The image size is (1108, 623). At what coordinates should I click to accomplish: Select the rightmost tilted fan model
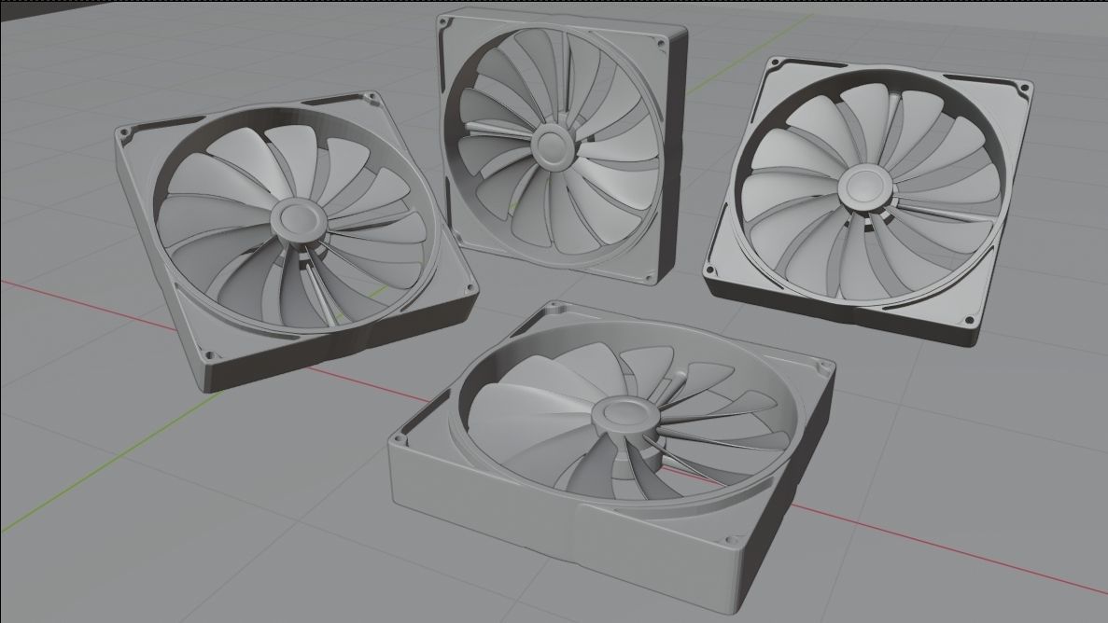point(868,201)
